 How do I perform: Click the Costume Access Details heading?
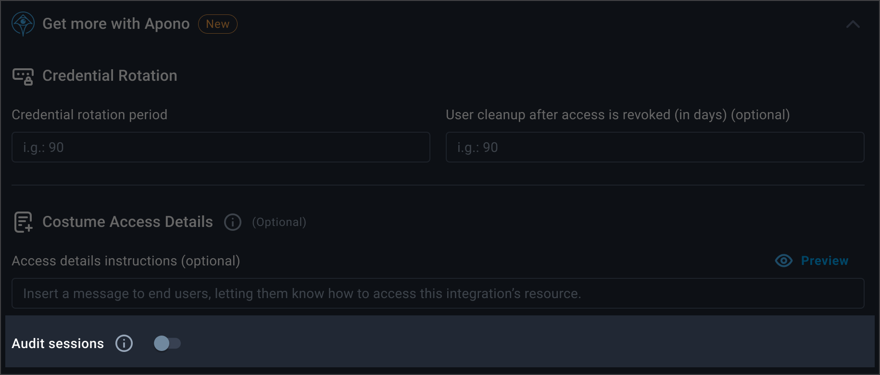point(127,222)
